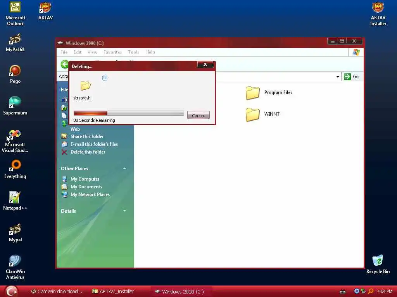Image resolution: width=397 pixels, height=297 pixels.
Task: Click the address bar field
Action: coord(278,77)
